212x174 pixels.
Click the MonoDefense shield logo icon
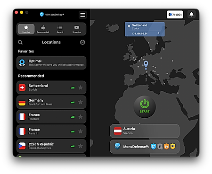coord(117,147)
